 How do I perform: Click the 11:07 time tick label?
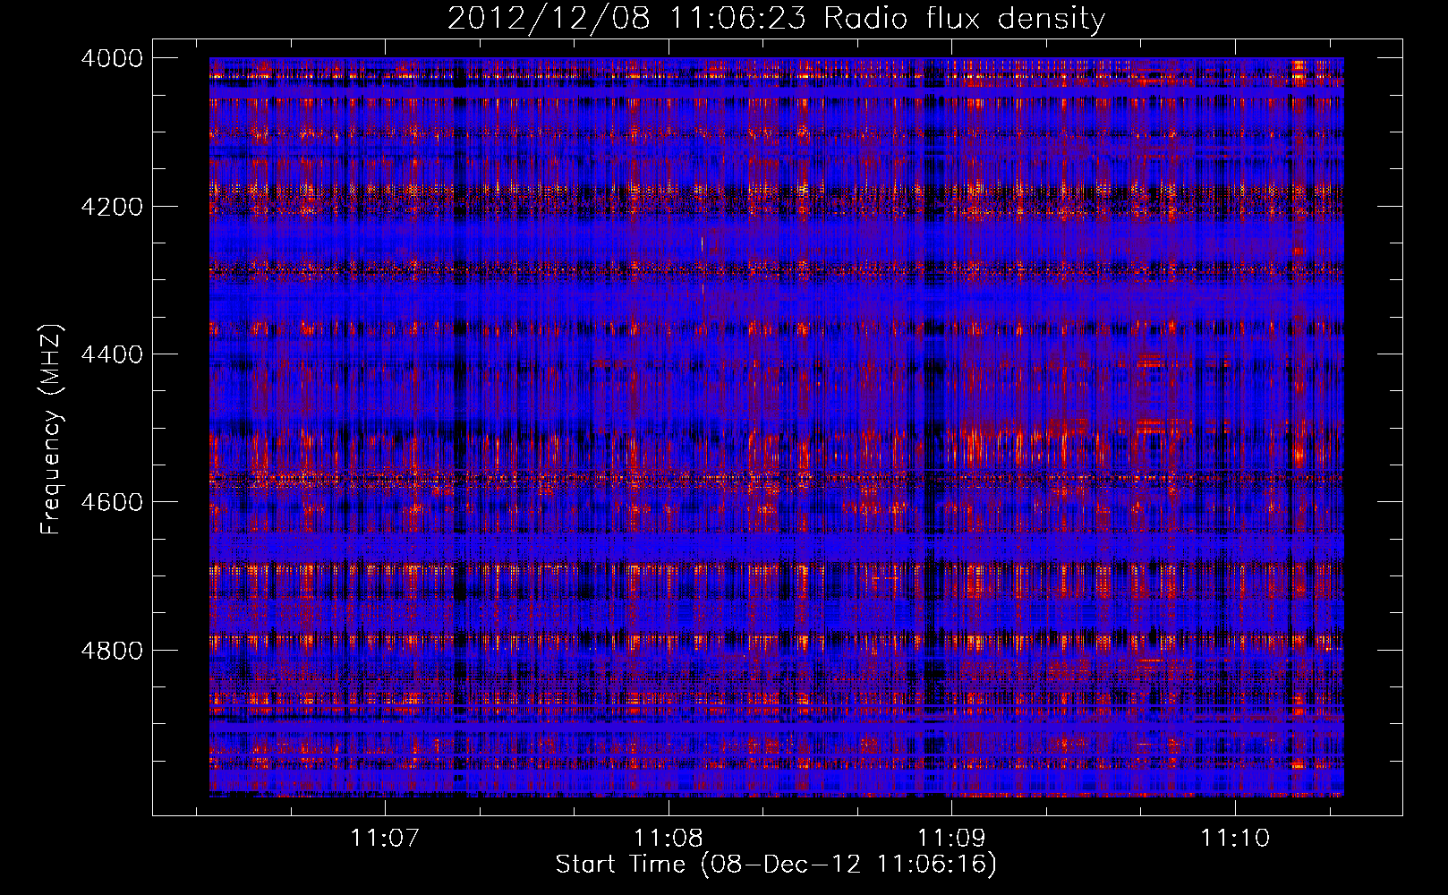click(x=385, y=838)
